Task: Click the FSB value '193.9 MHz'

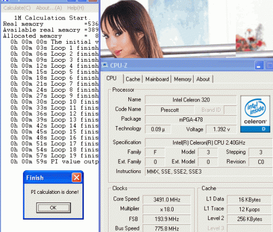Action: pos(167,219)
